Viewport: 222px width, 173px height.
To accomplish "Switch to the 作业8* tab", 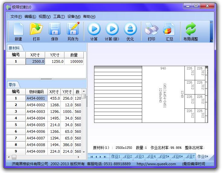I will 203,156.
